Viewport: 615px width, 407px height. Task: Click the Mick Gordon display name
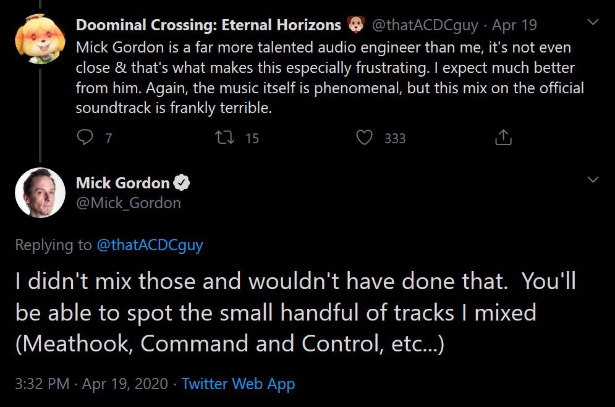point(122,183)
